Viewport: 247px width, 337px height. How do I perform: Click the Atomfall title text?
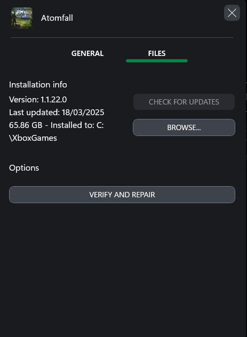pos(57,18)
